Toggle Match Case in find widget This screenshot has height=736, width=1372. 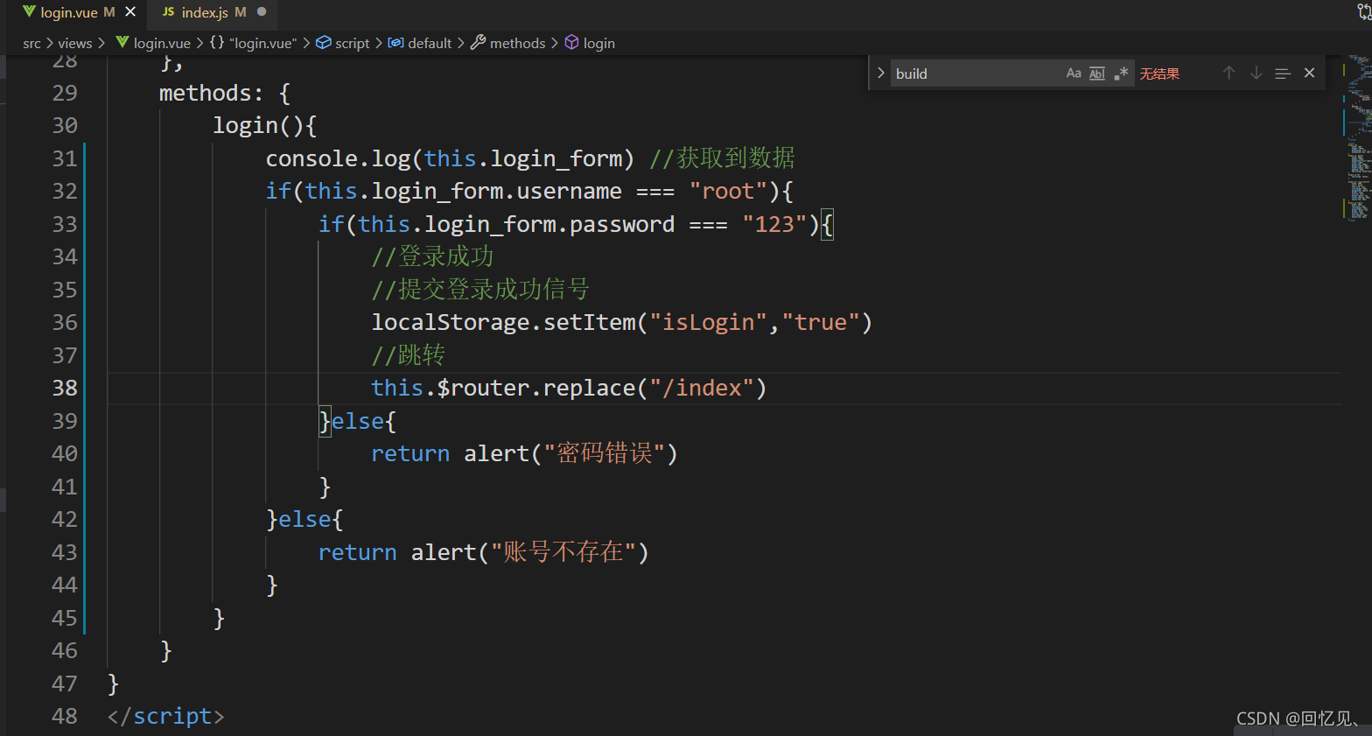click(1074, 74)
